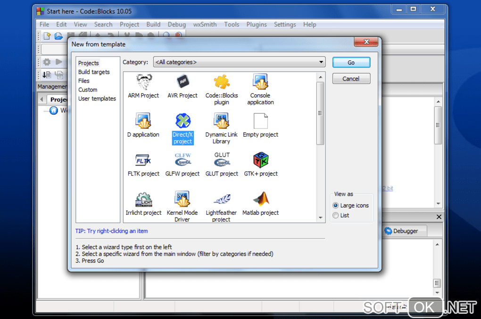
Task: Open the Build menu
Action: coord(153,24)
